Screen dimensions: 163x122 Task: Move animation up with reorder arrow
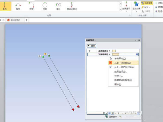[106, 117]
